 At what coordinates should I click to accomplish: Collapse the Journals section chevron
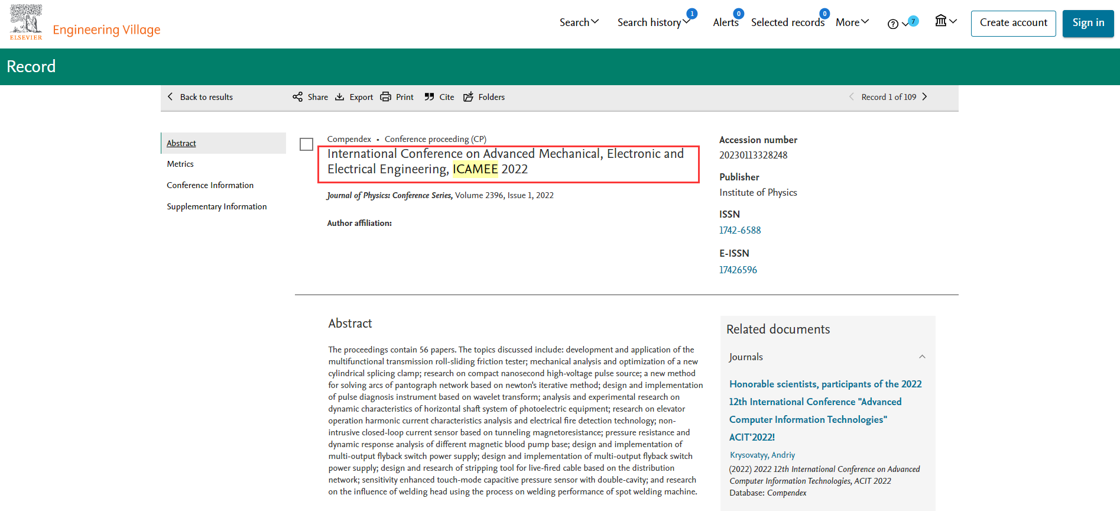click(x=922, y=357)
